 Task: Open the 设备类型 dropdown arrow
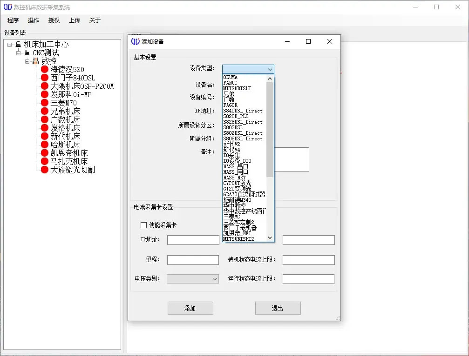[x=270, y=69]
